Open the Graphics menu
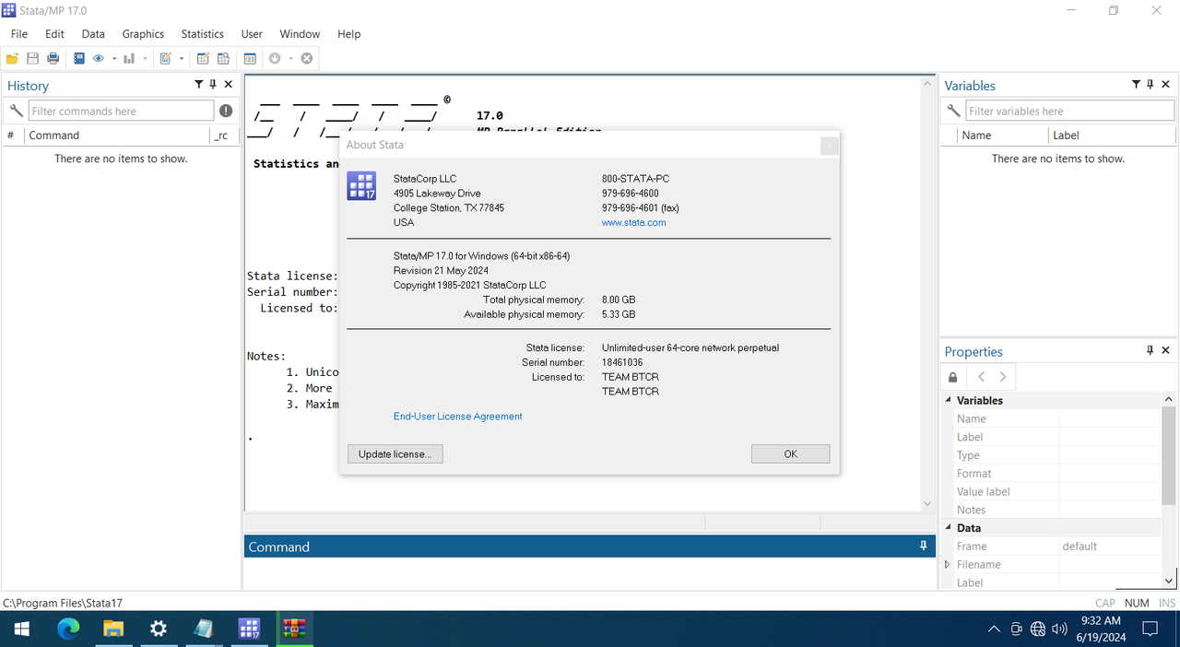This screenshot has width=1180, height=647. (x=143, y=34)
